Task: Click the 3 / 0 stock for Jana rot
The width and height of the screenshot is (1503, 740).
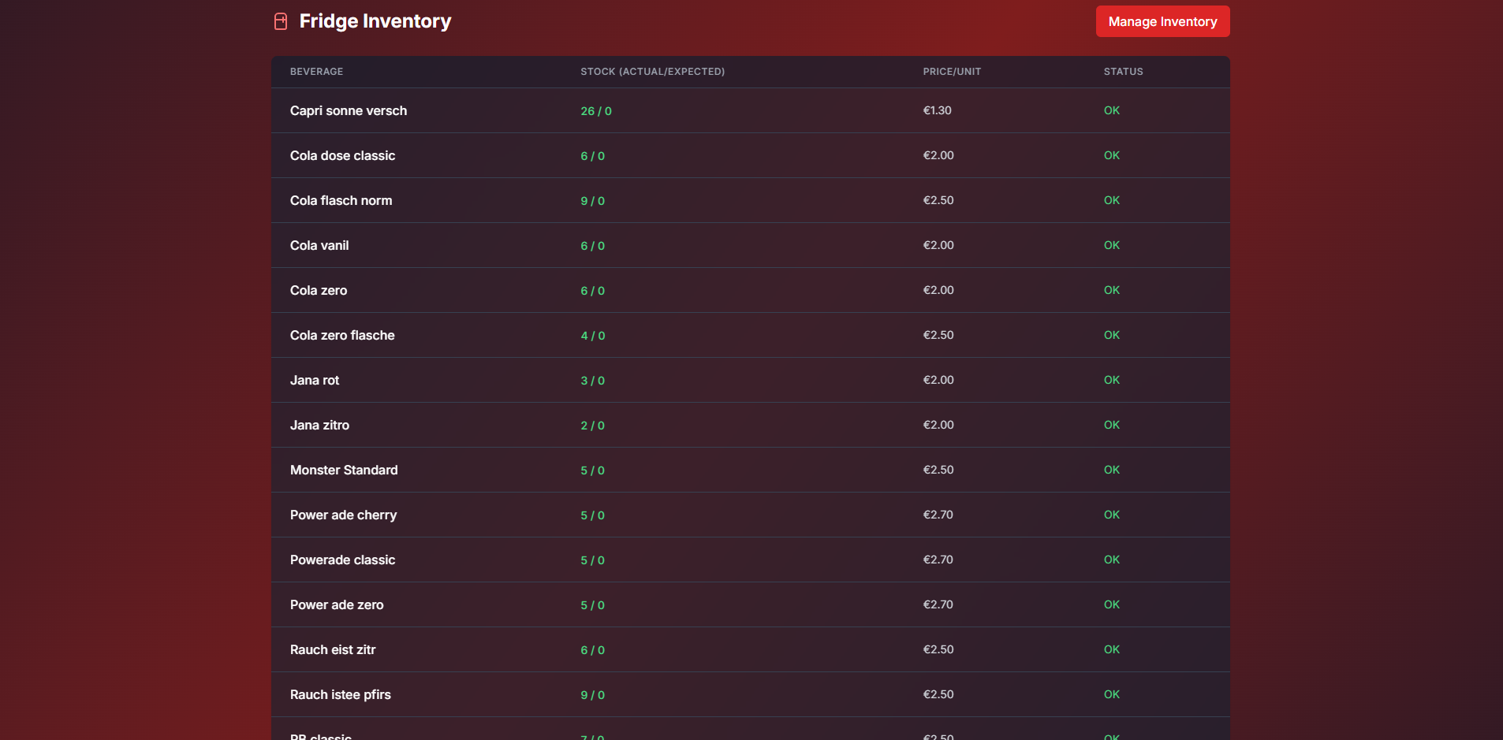Action: pos(593,381)
